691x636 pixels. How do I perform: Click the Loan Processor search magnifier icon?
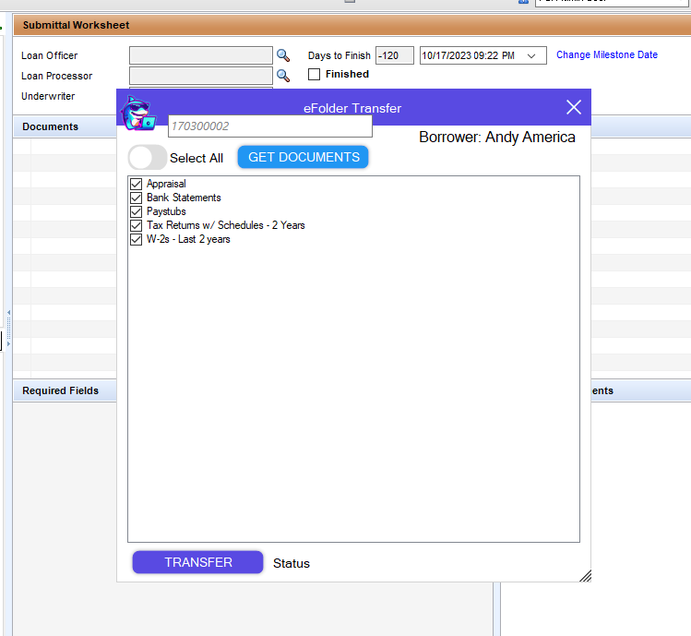point(283,76)
